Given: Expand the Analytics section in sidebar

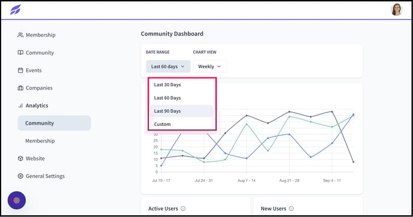Looking at the screenshot, I should [37, 106].
